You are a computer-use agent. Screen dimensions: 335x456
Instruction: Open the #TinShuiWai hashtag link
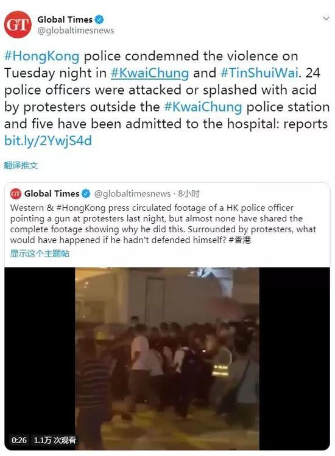point(259,73)
